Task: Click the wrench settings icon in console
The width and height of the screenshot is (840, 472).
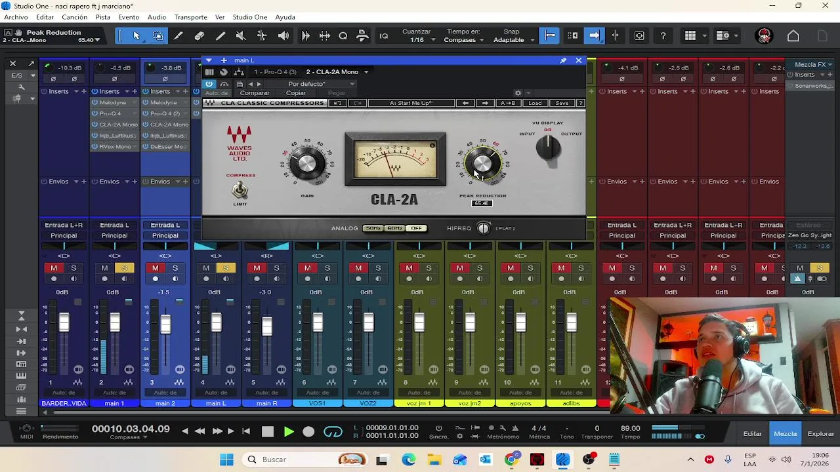Action: (x=21, y=87)
